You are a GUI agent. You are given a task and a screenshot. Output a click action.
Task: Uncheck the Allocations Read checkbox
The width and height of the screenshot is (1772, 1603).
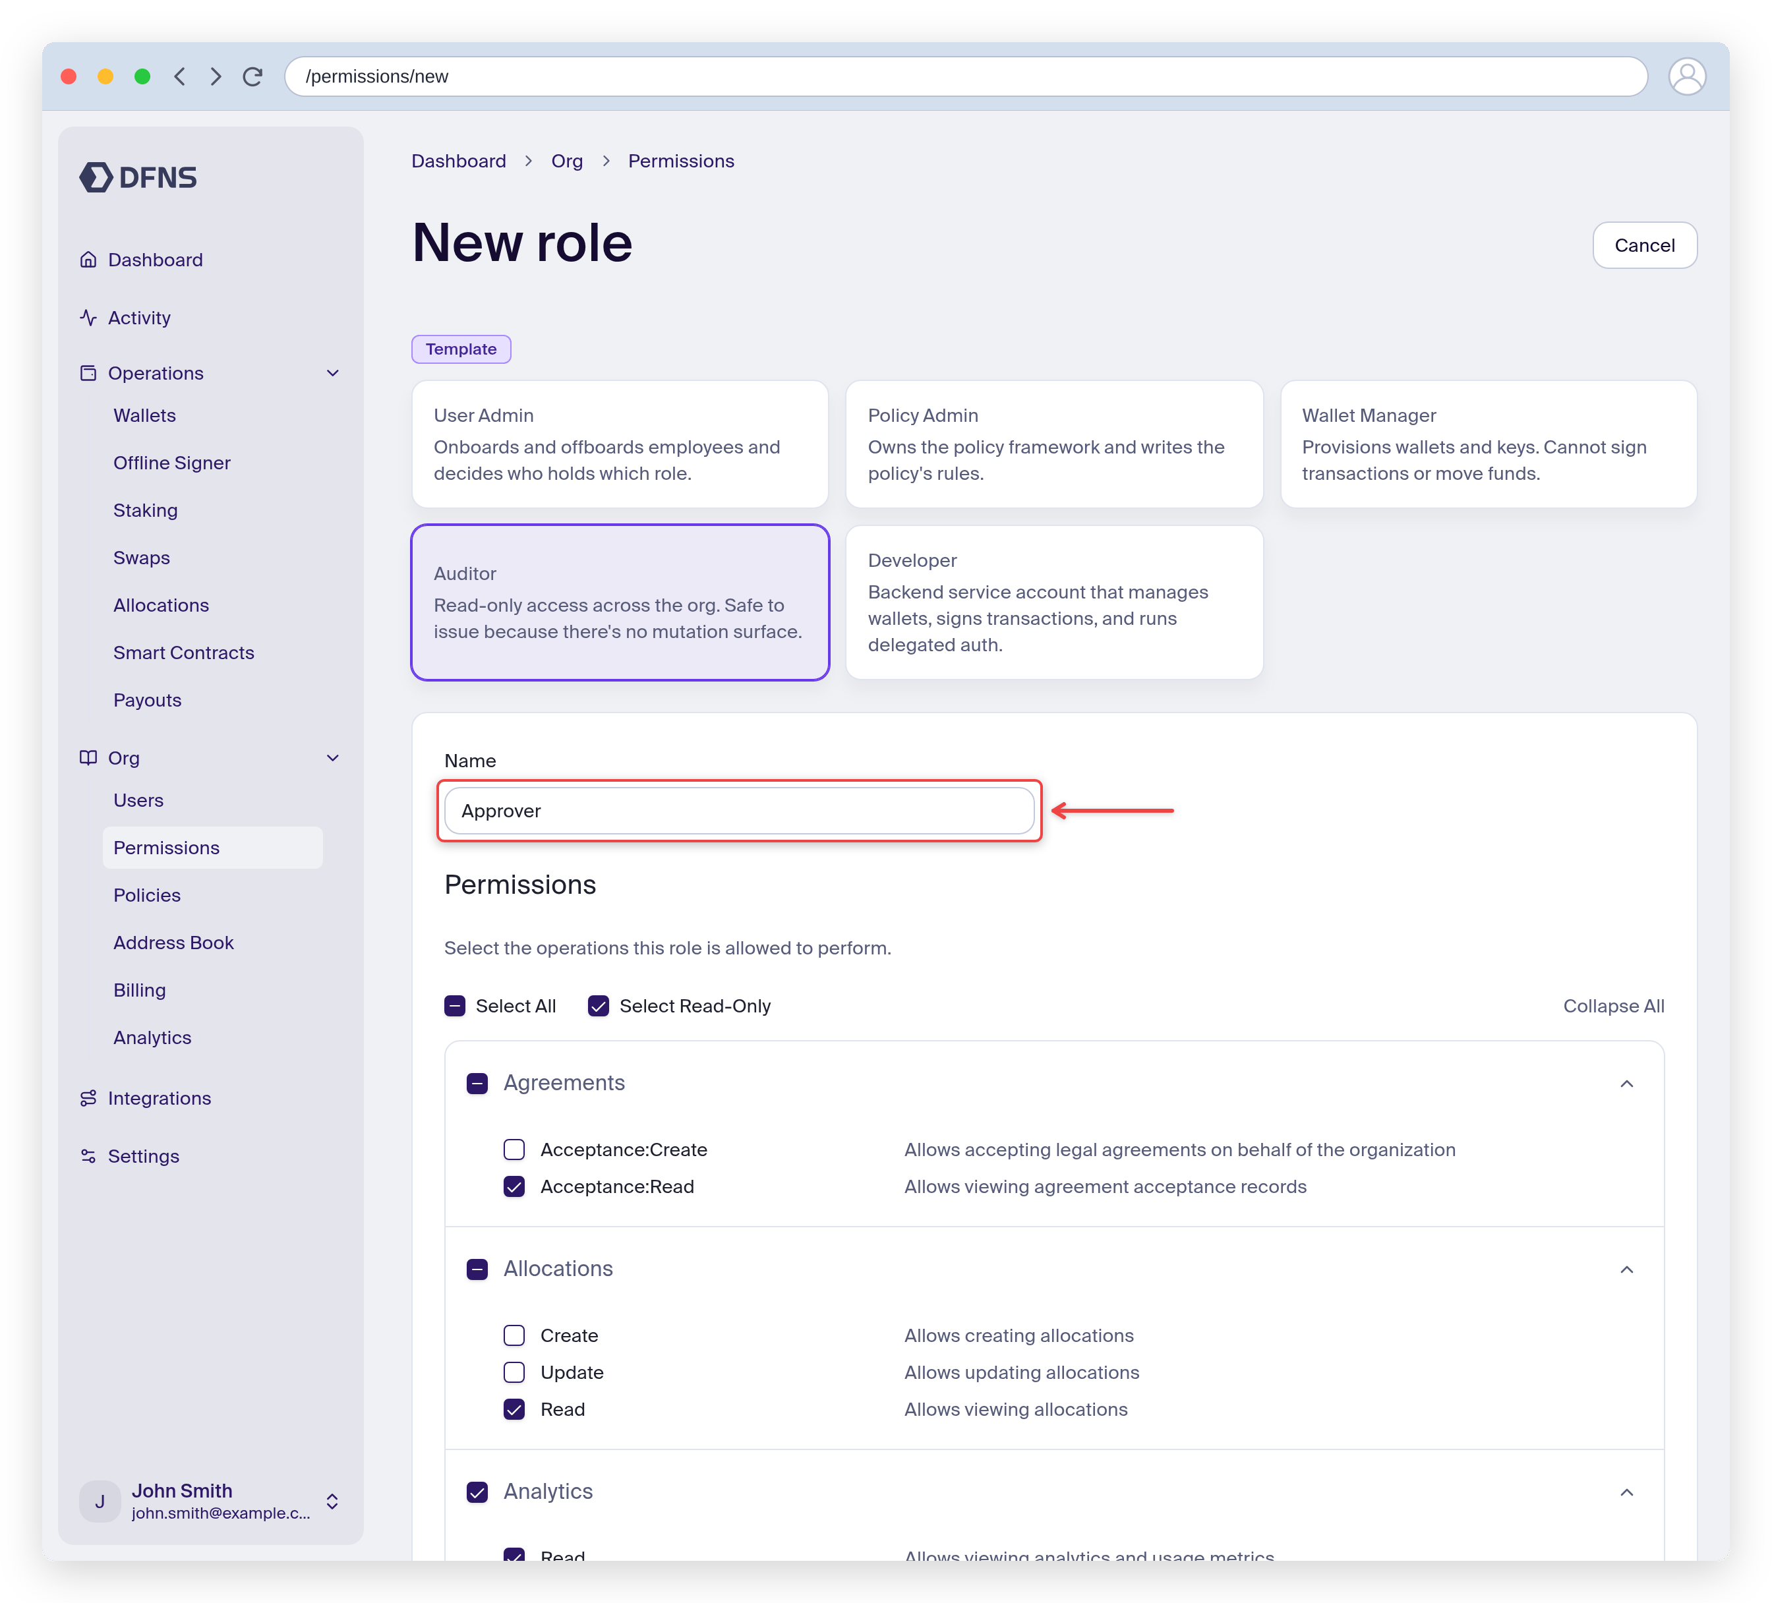tap(514, 1409)
